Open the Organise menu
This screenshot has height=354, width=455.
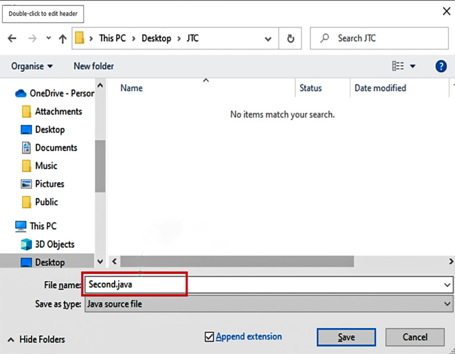click(x=32, y=66)
